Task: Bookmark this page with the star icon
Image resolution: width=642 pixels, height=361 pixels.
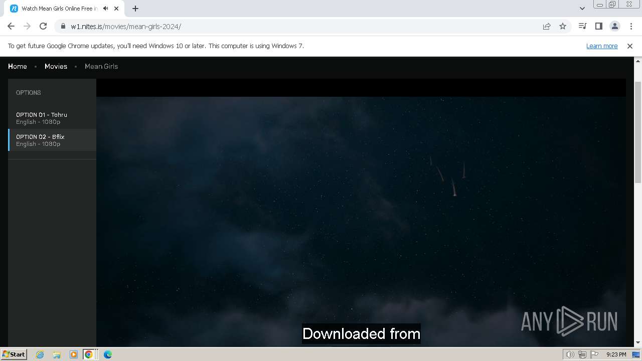Action: point(563,26)
